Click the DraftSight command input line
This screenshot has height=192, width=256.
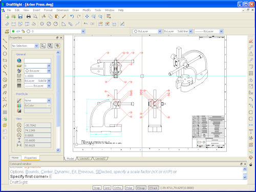[x=128, y=182]
